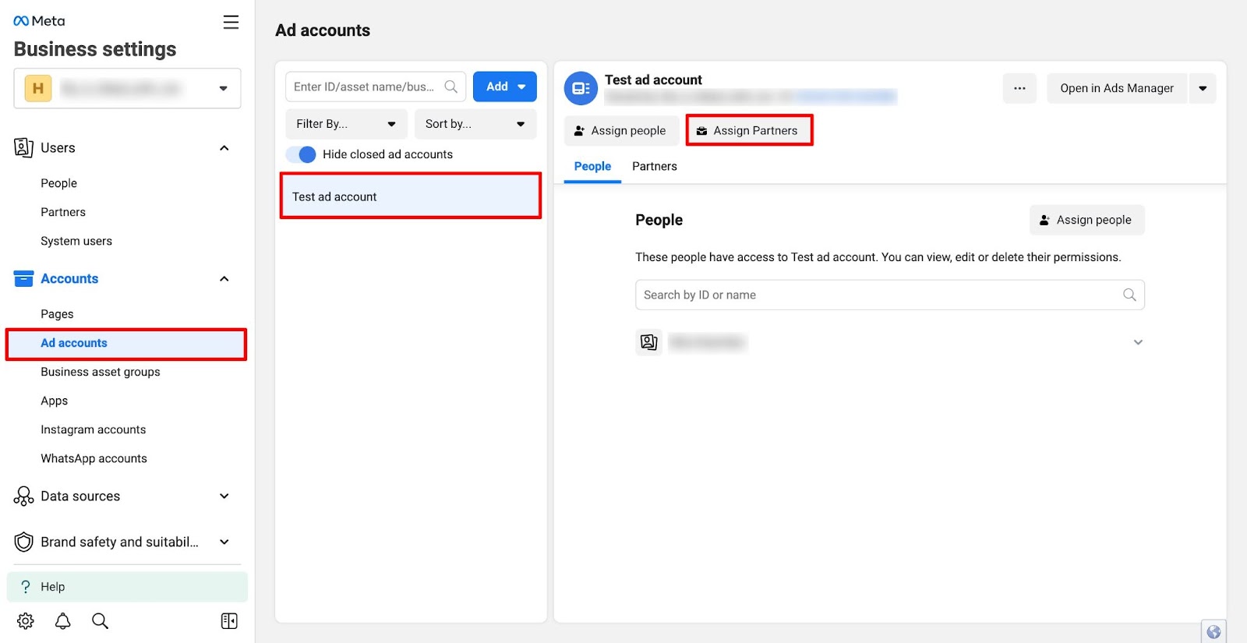Click Assign people button in People section
Image resolution: width=1247 pixels, height=643 pixels.
point(1087,220)
